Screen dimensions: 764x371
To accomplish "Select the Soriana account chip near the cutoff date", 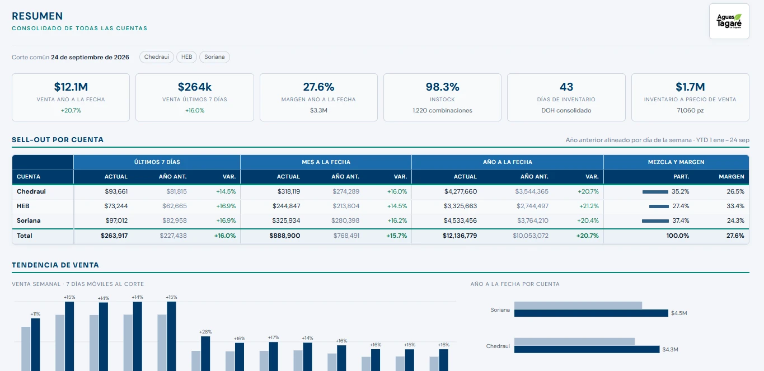I will pos(214,57).
